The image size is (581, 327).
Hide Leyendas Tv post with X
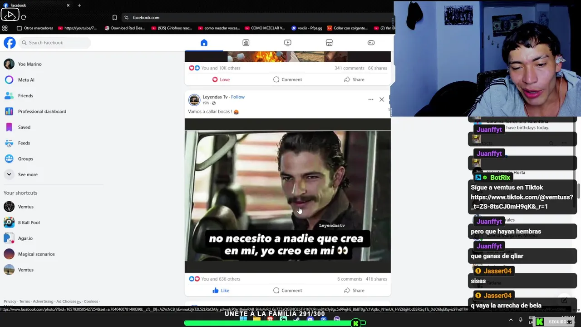point(382,99)
